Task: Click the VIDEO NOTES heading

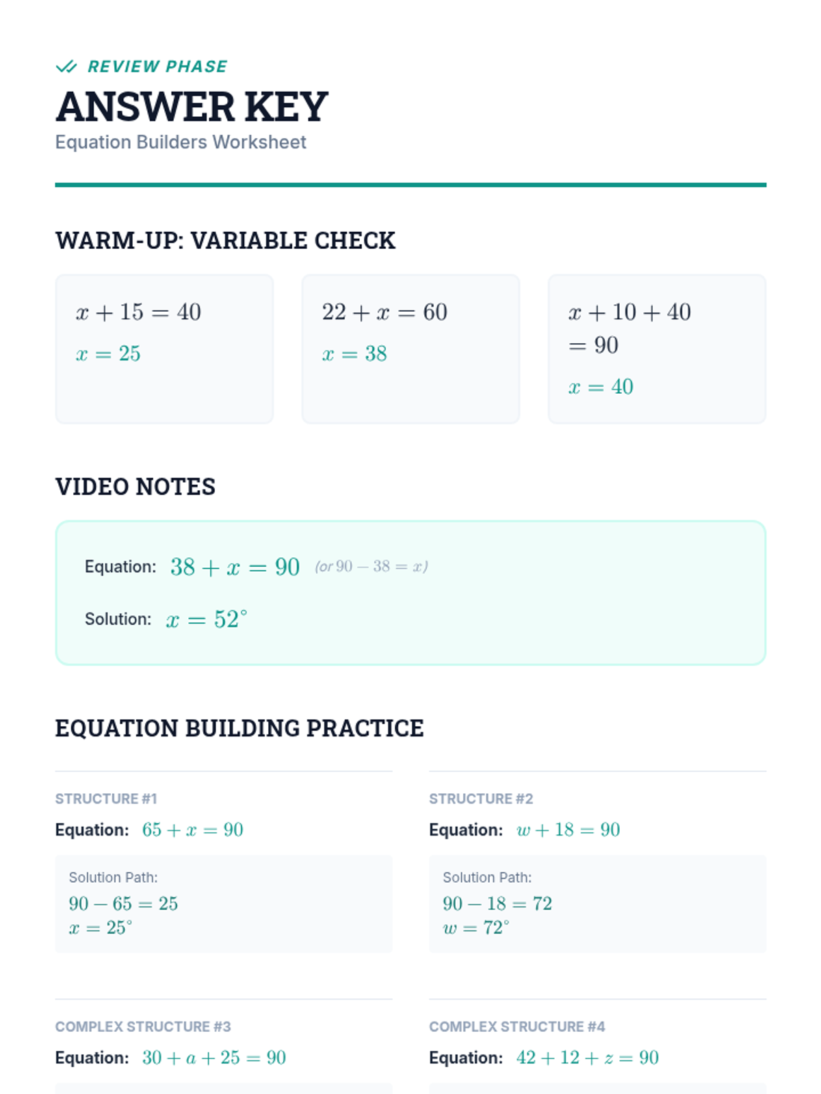Action: (x=135, y=487)
